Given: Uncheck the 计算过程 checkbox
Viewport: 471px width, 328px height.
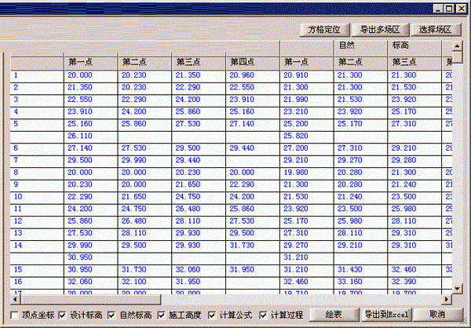Looking at the screenshot, I should point(263,315).
